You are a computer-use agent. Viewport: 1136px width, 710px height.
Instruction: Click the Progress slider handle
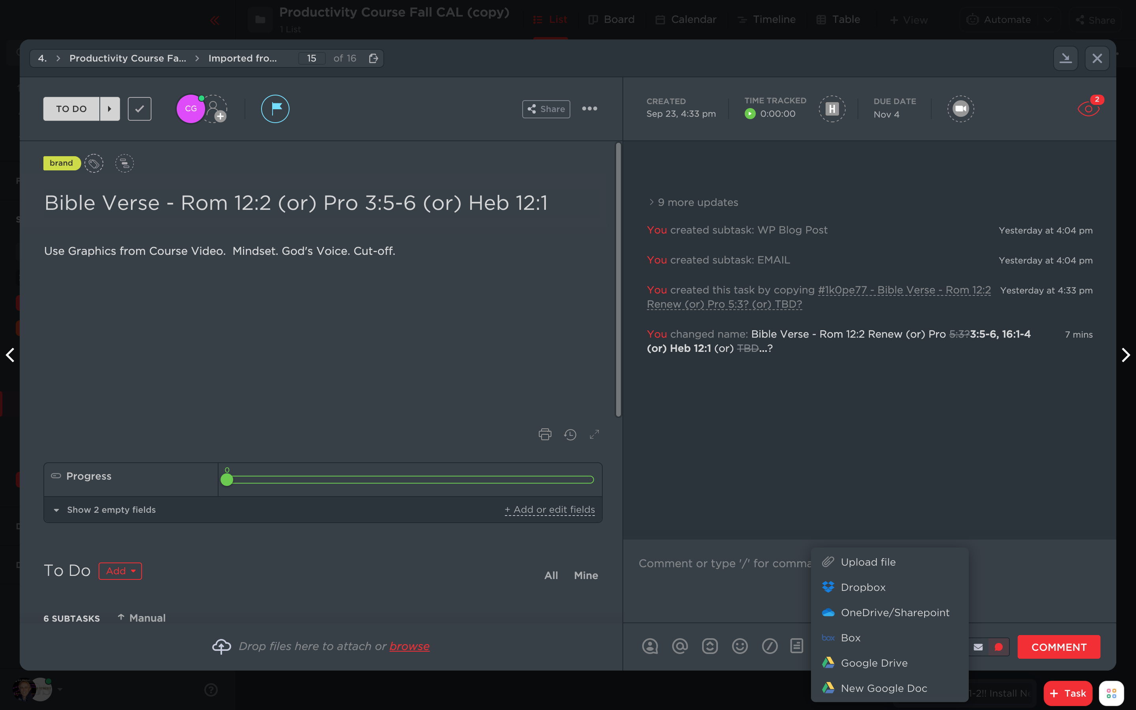pyautogui.click(x=227, y=479)
